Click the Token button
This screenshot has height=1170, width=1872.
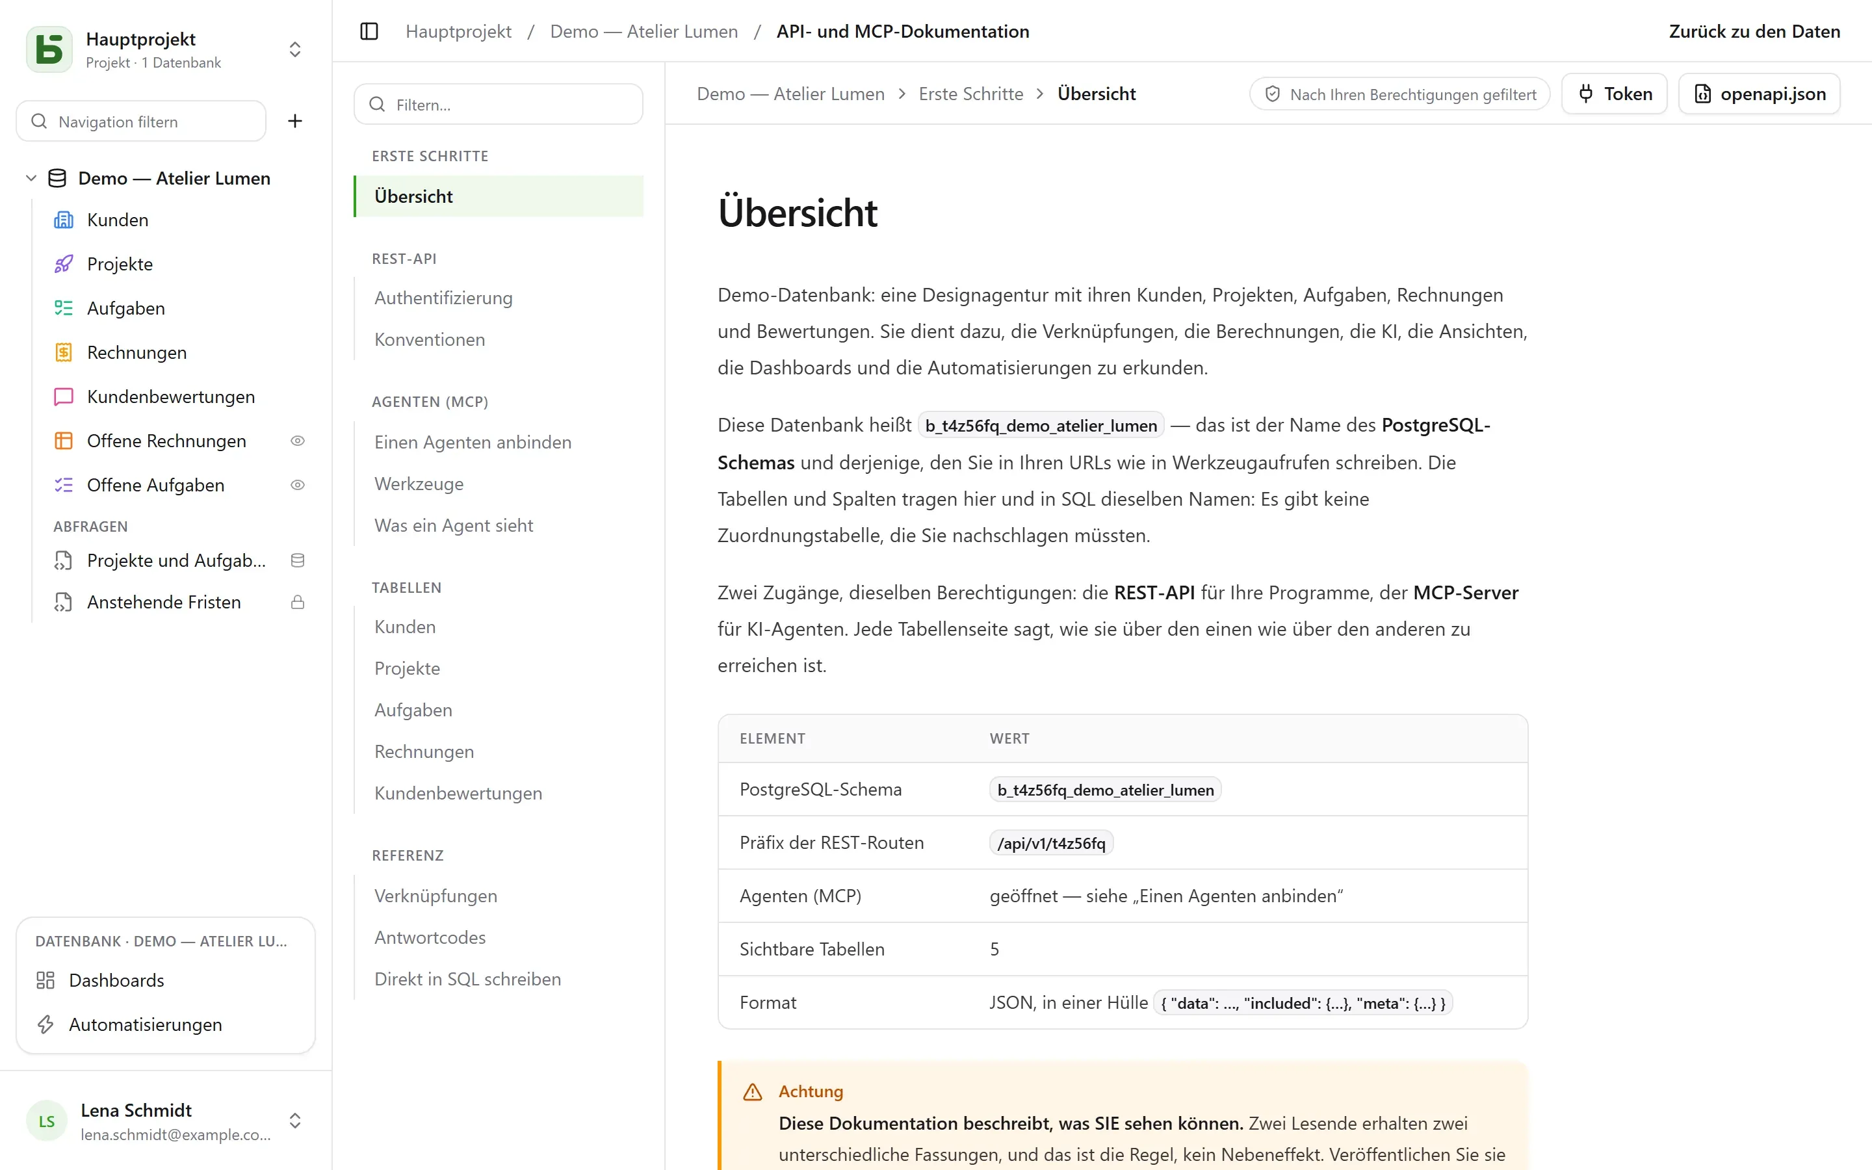[1614, 94]
